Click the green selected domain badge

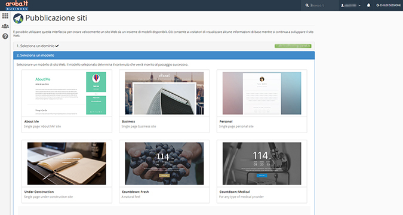click(293, 46)
